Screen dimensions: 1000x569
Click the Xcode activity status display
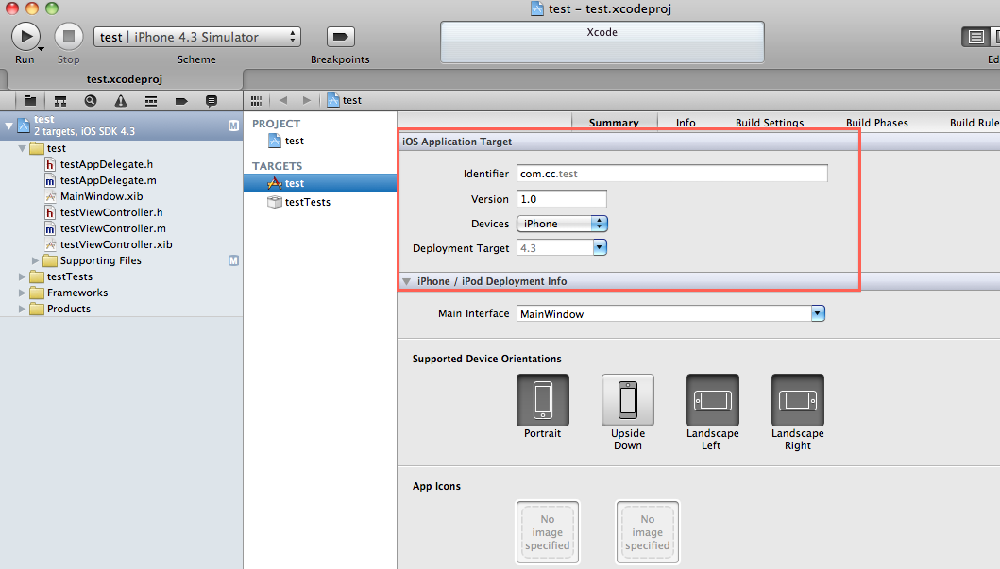tap(602, 42)
